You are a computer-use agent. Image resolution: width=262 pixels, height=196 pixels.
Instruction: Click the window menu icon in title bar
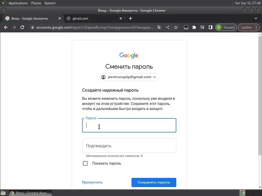[x=3, y=10]
